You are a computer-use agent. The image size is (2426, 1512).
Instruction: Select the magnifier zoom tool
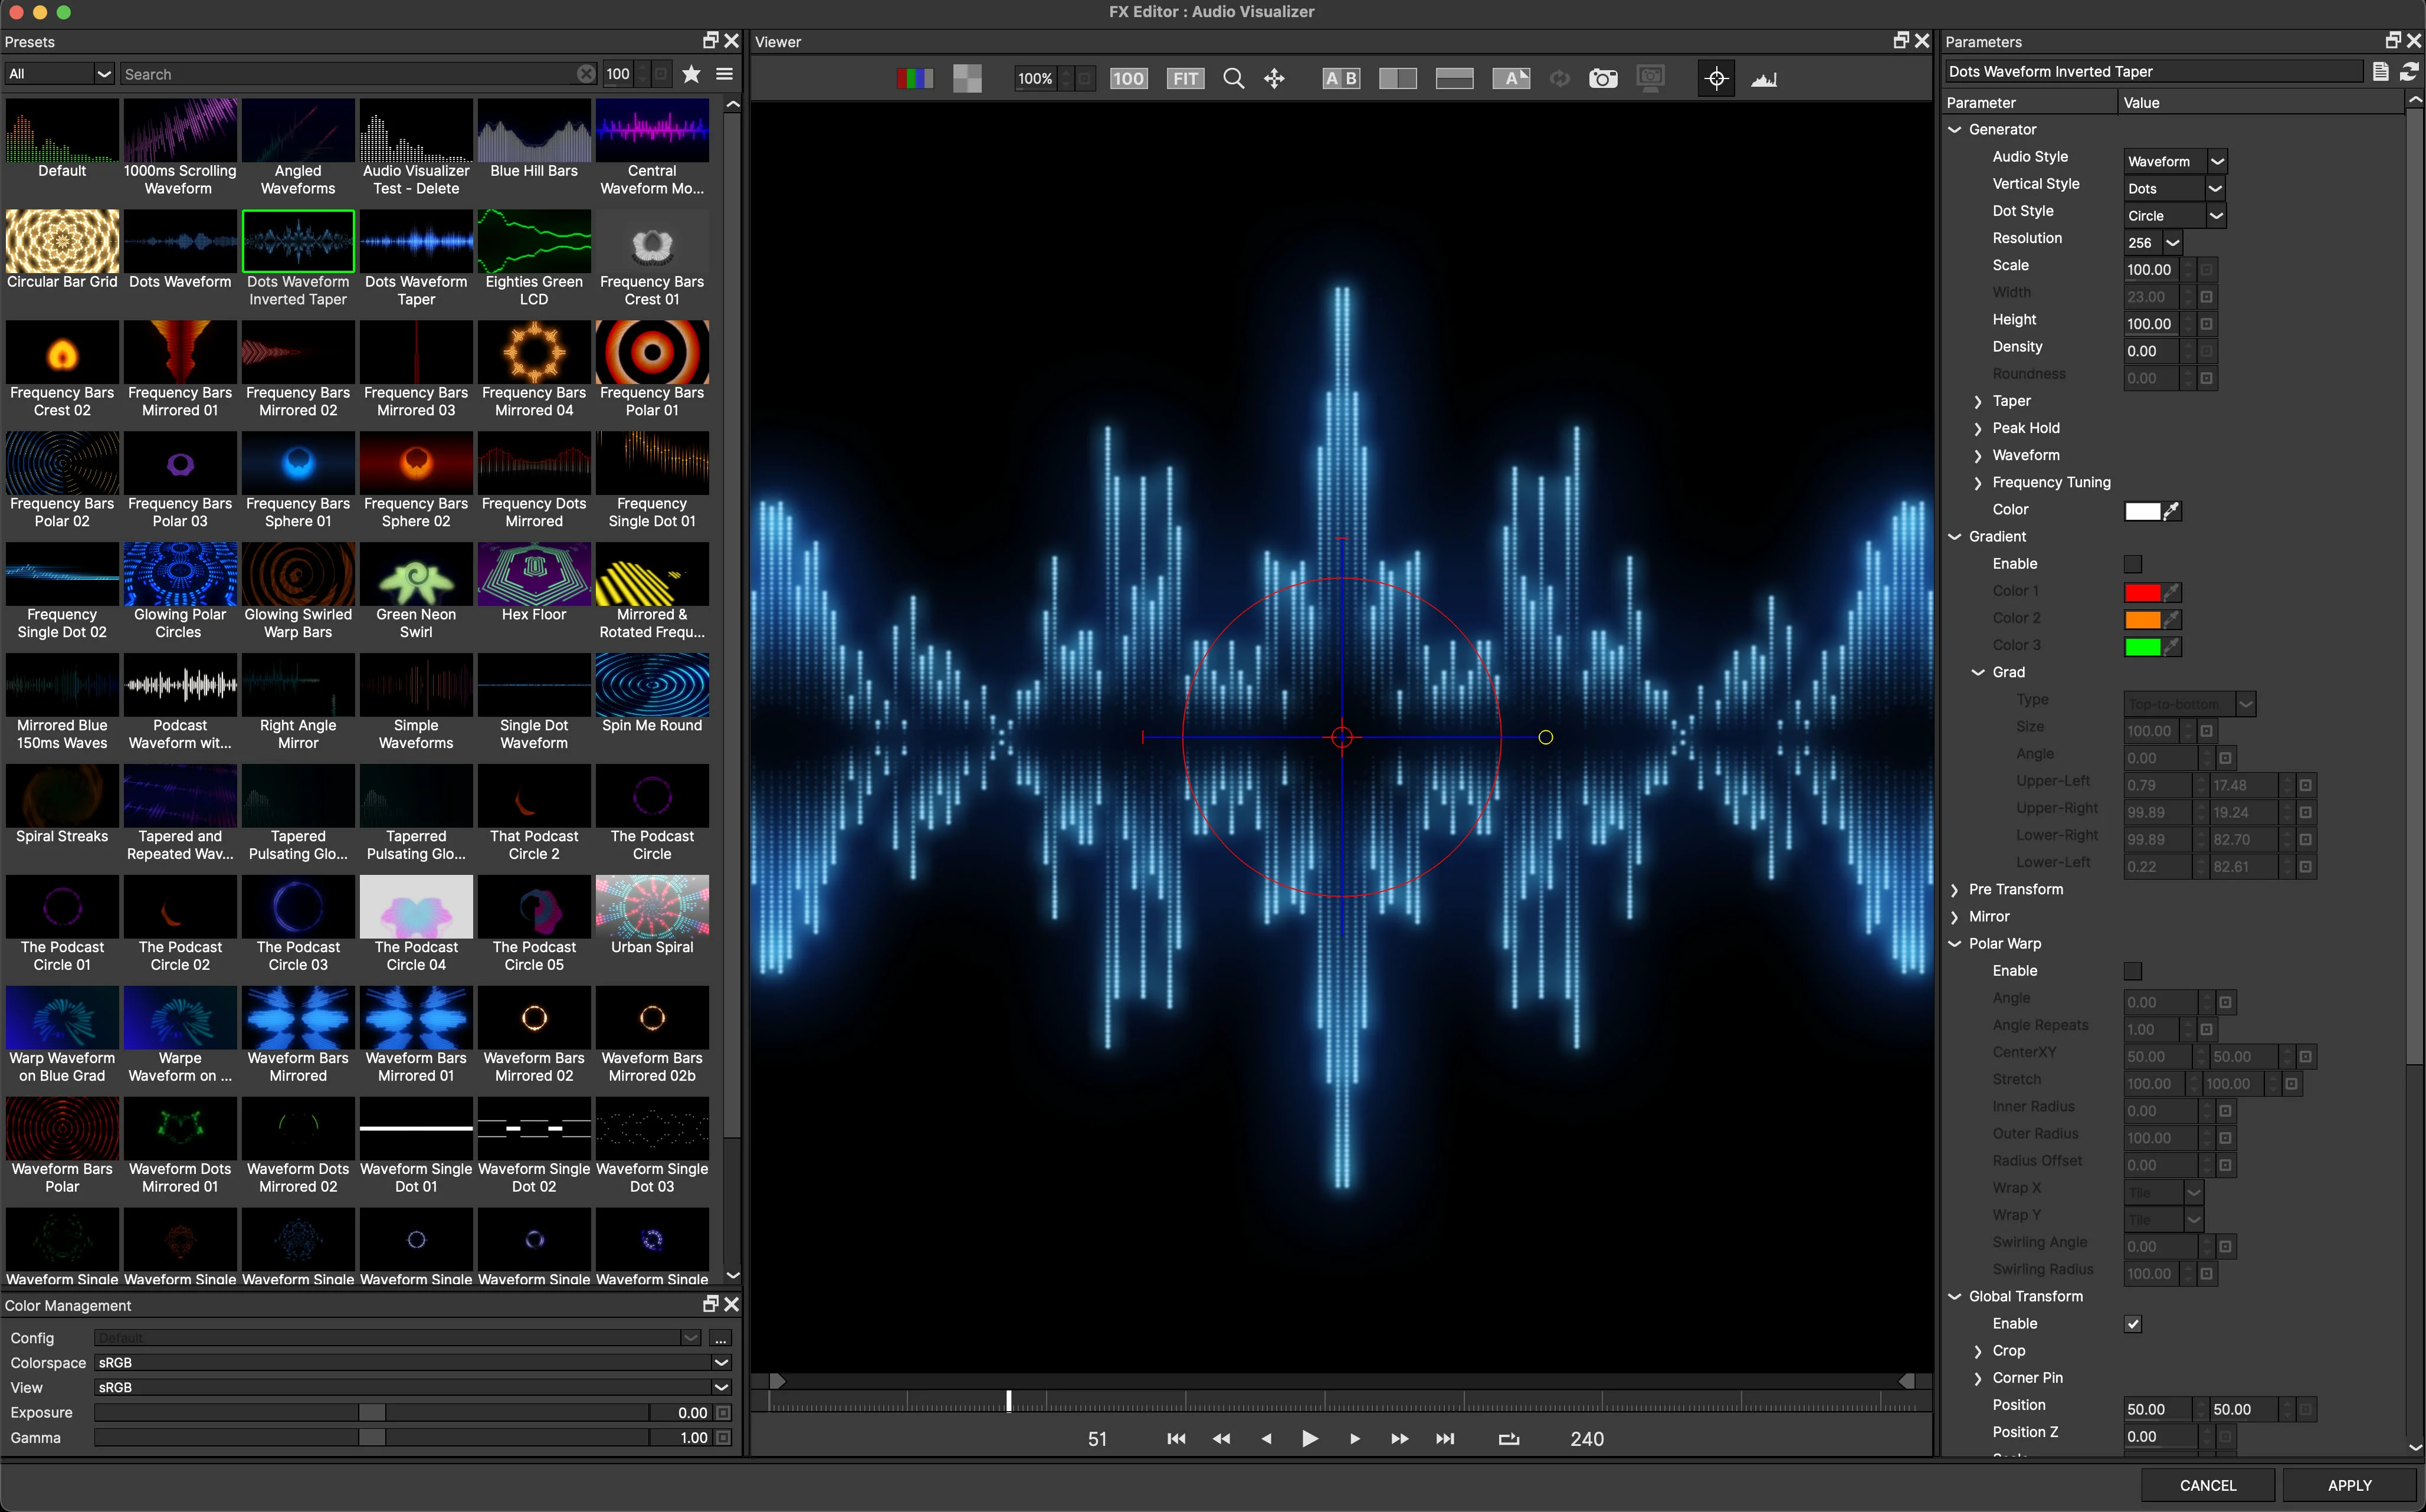pyautogui.click(x=1233, y=79)
